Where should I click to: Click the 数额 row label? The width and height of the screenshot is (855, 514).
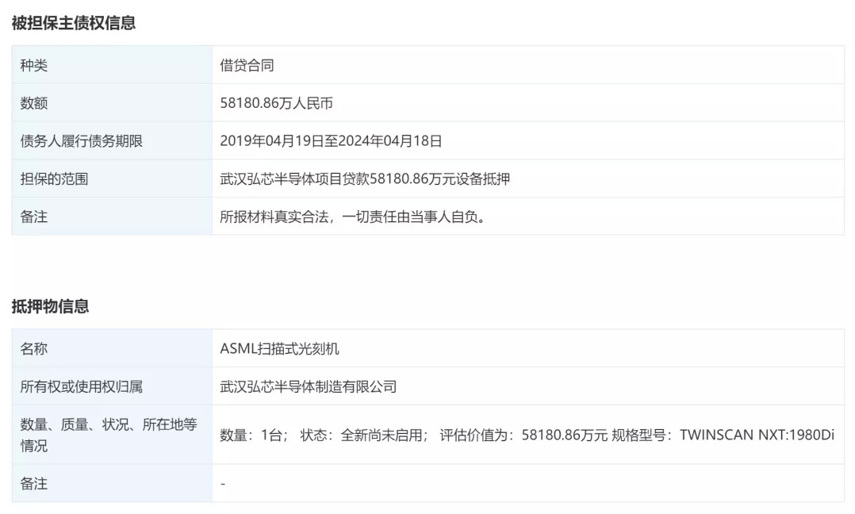[34, 103]
